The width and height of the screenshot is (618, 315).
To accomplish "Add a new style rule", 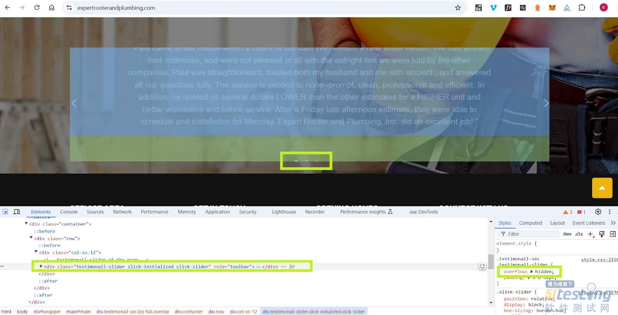I will click(x=591, y=234).
